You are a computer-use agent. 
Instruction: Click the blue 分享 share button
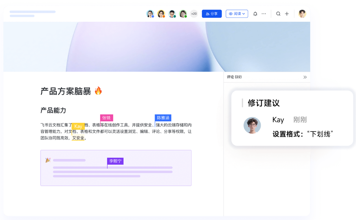[211, 14]
